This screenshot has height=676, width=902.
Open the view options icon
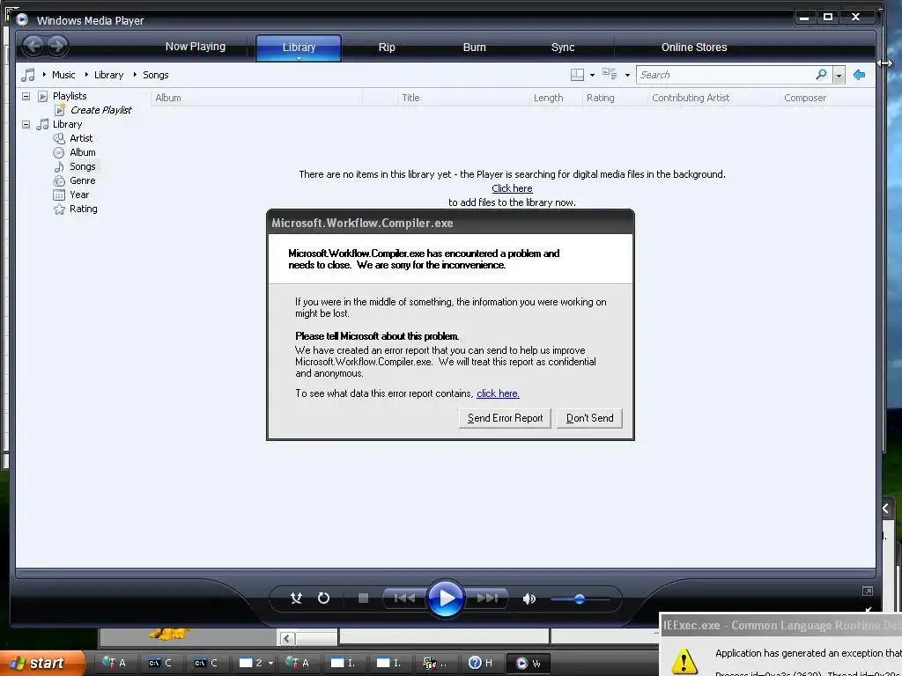(610, 74)
